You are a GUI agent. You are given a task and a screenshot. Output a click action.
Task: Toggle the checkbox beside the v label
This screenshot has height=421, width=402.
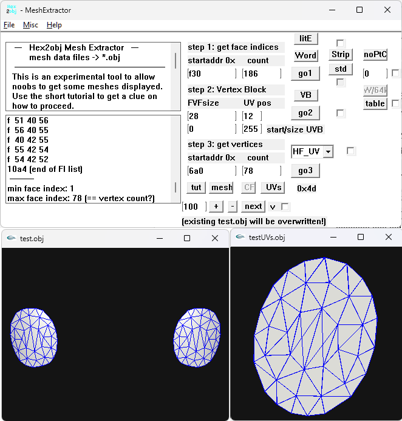tap(285, 207)
